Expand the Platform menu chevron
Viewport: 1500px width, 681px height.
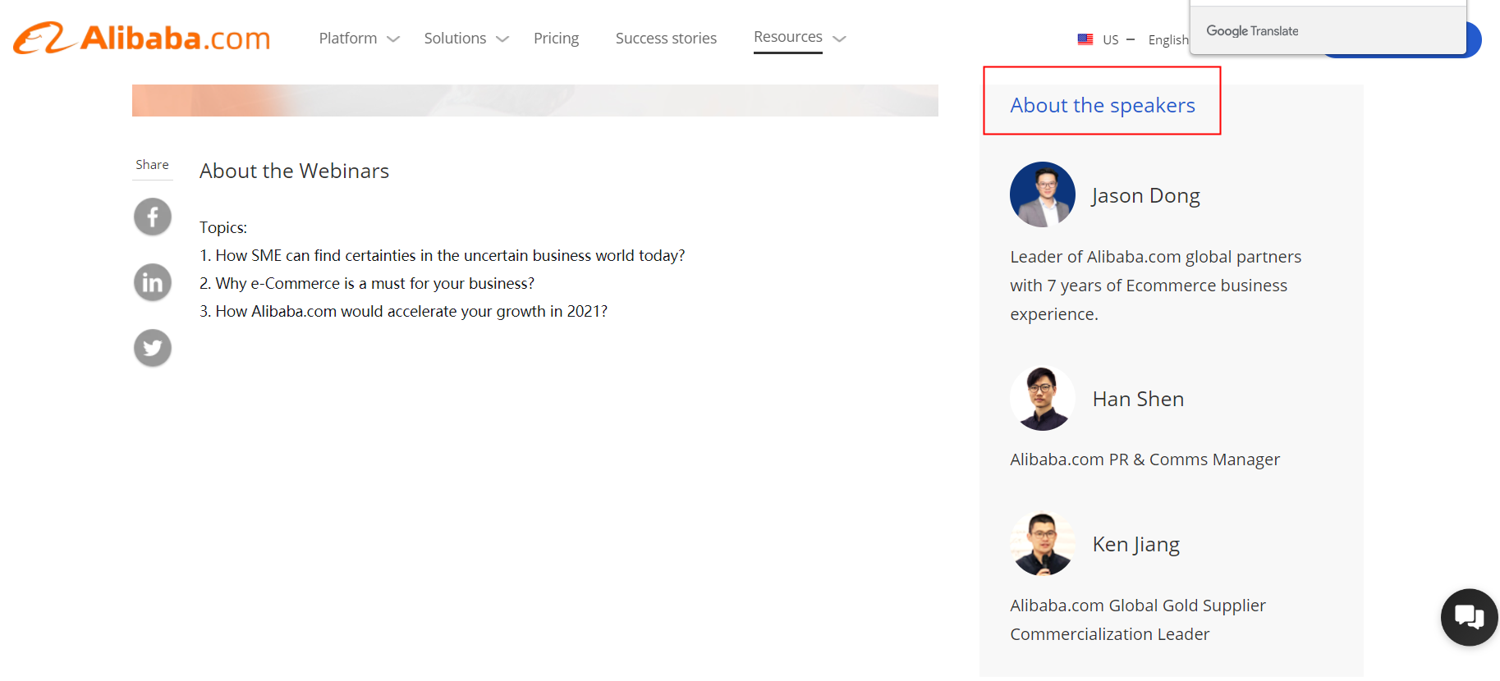(x=393, y=39)
